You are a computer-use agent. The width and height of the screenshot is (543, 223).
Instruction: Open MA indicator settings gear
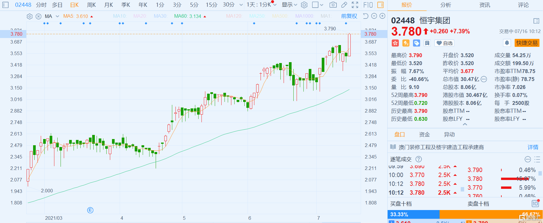coord(30,16)
